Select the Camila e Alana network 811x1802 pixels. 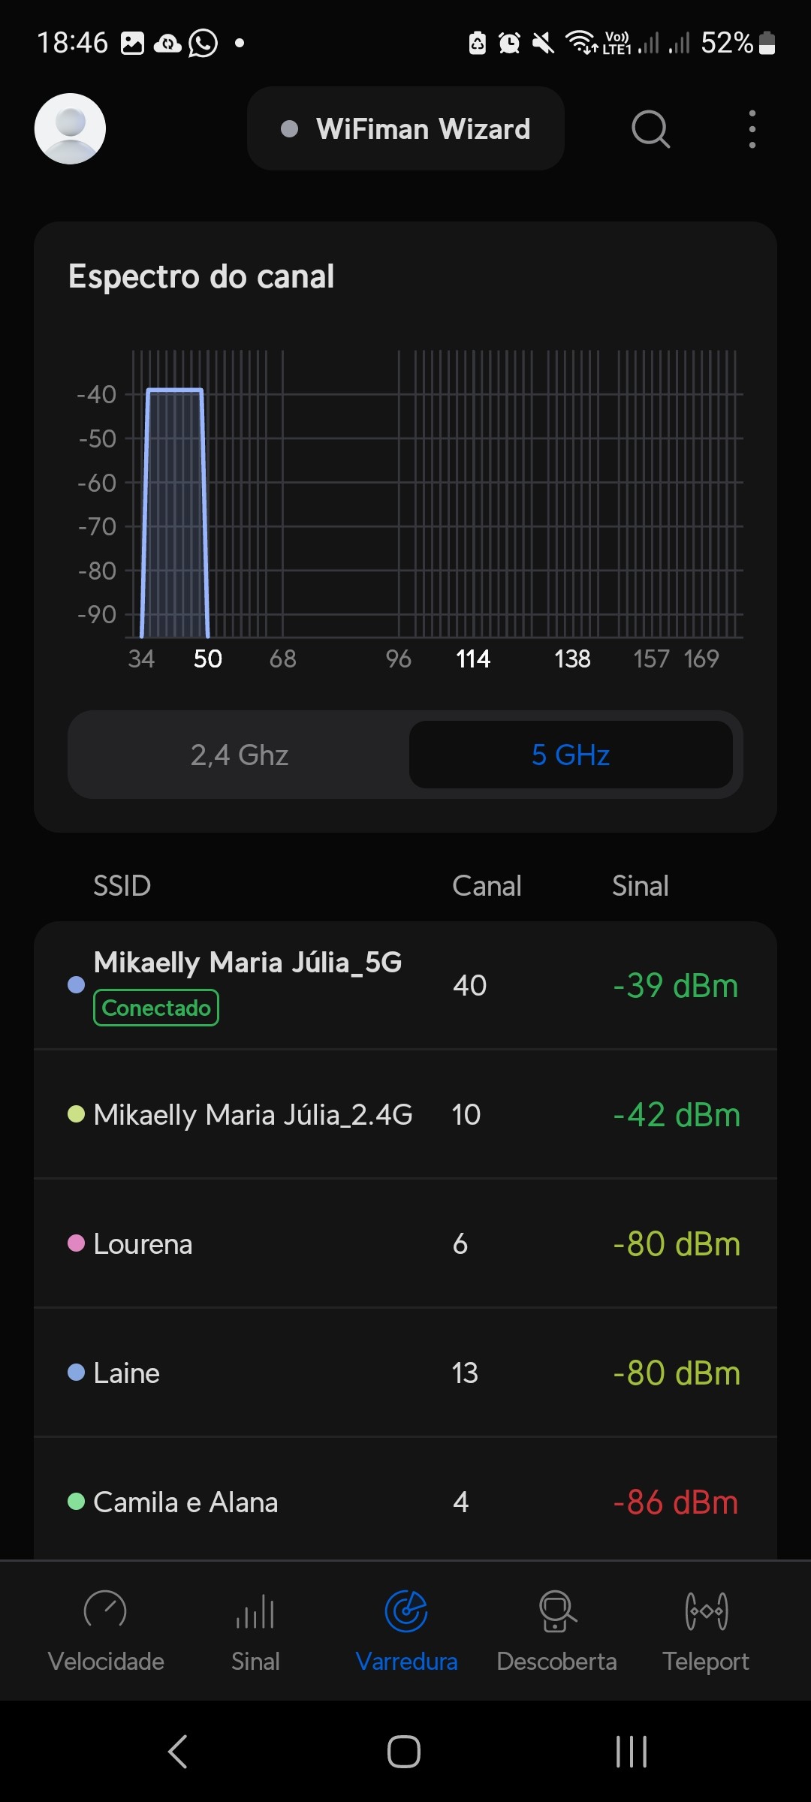coord(405,1502)
